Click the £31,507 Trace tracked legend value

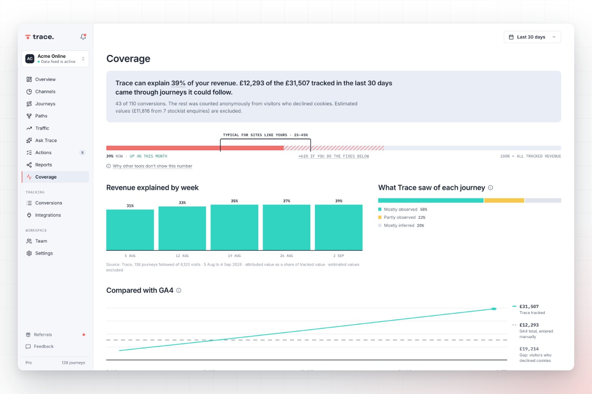tap(529, 307)
